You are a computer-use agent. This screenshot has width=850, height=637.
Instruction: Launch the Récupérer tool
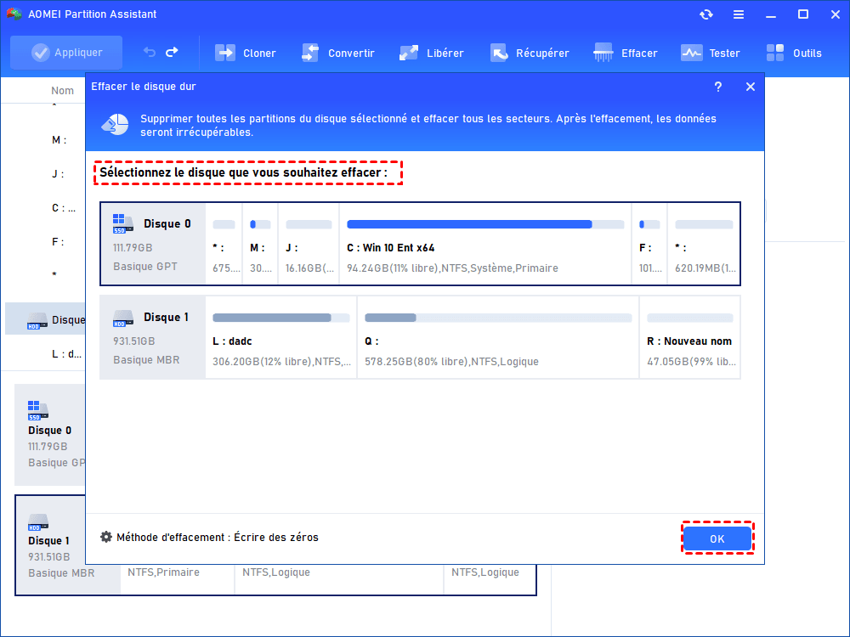498,53
